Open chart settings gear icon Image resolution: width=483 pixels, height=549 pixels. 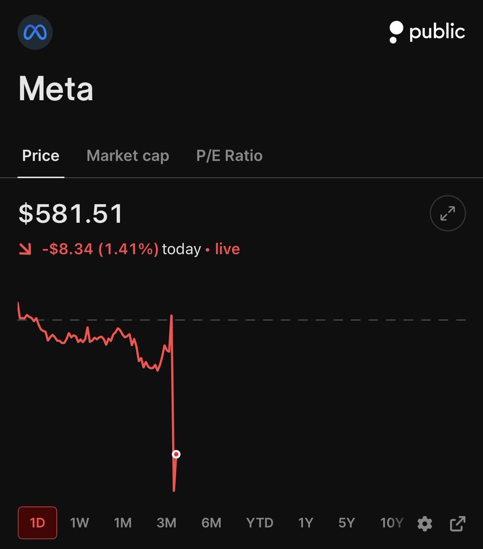[x=425, y=523]
